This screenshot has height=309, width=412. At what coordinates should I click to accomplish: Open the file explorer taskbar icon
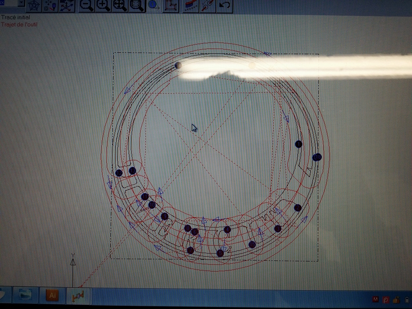pos(25,295)
